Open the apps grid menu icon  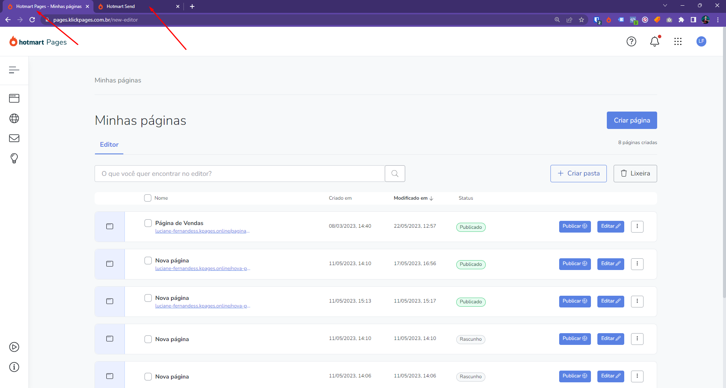click(678, 42)
